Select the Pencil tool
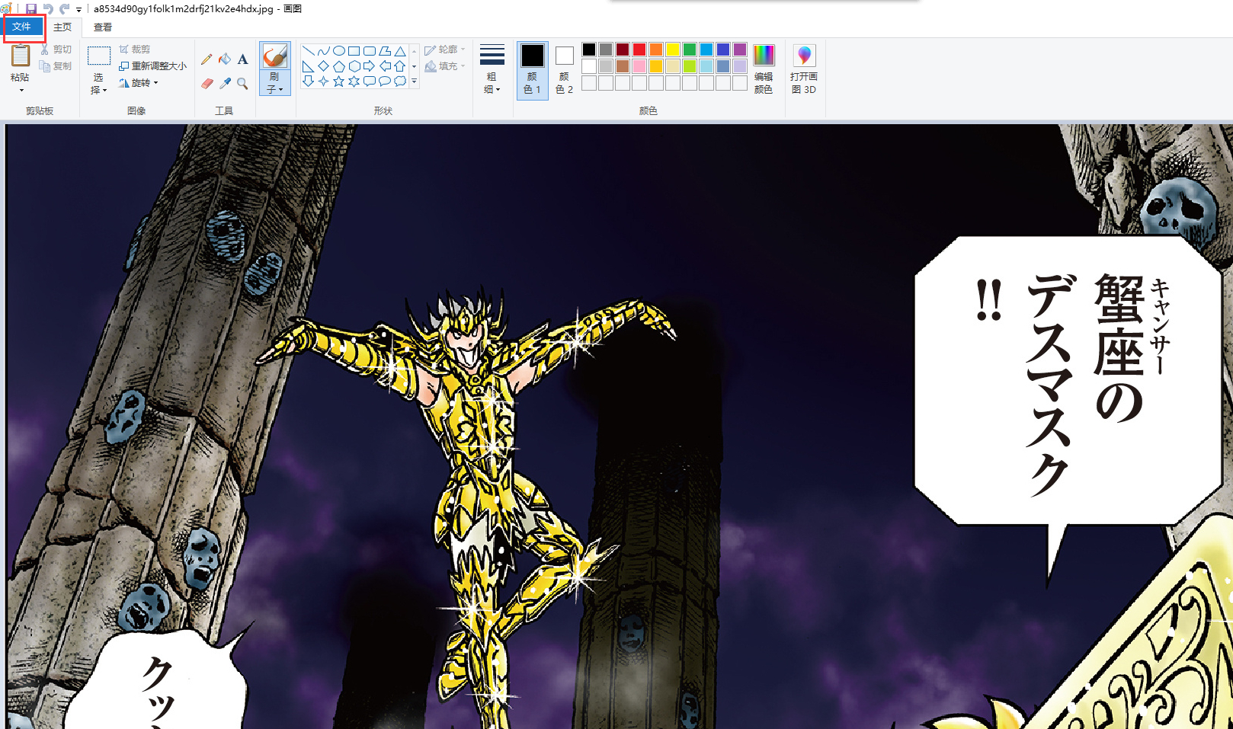 click(x=207, y=59)
